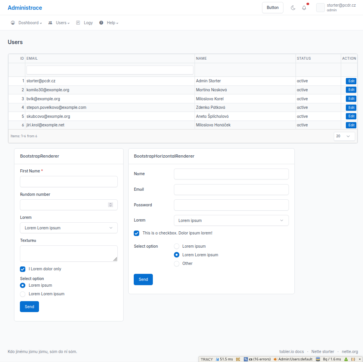Open the Lorem dropdown in BootstrapRenderer form
The image size is (363, 362).
[x=69, y=228]
